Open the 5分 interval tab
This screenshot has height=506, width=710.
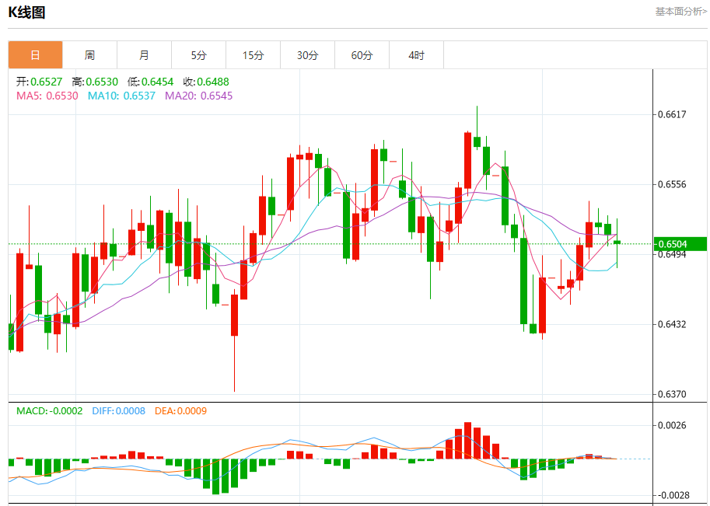(198, 55)
